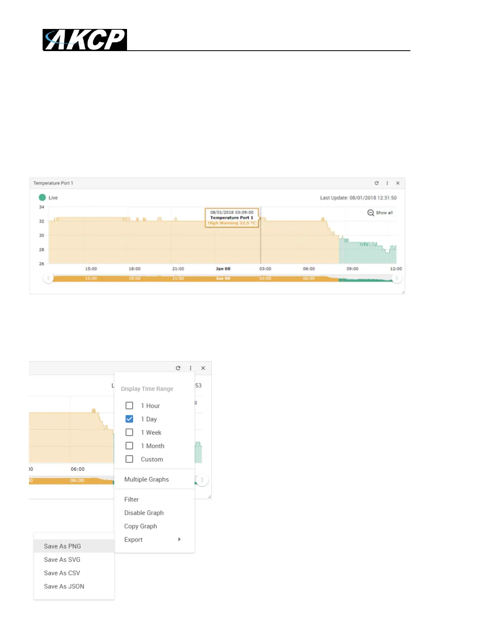Close the Temperature Port 1 graph panel

click(398, 183)
